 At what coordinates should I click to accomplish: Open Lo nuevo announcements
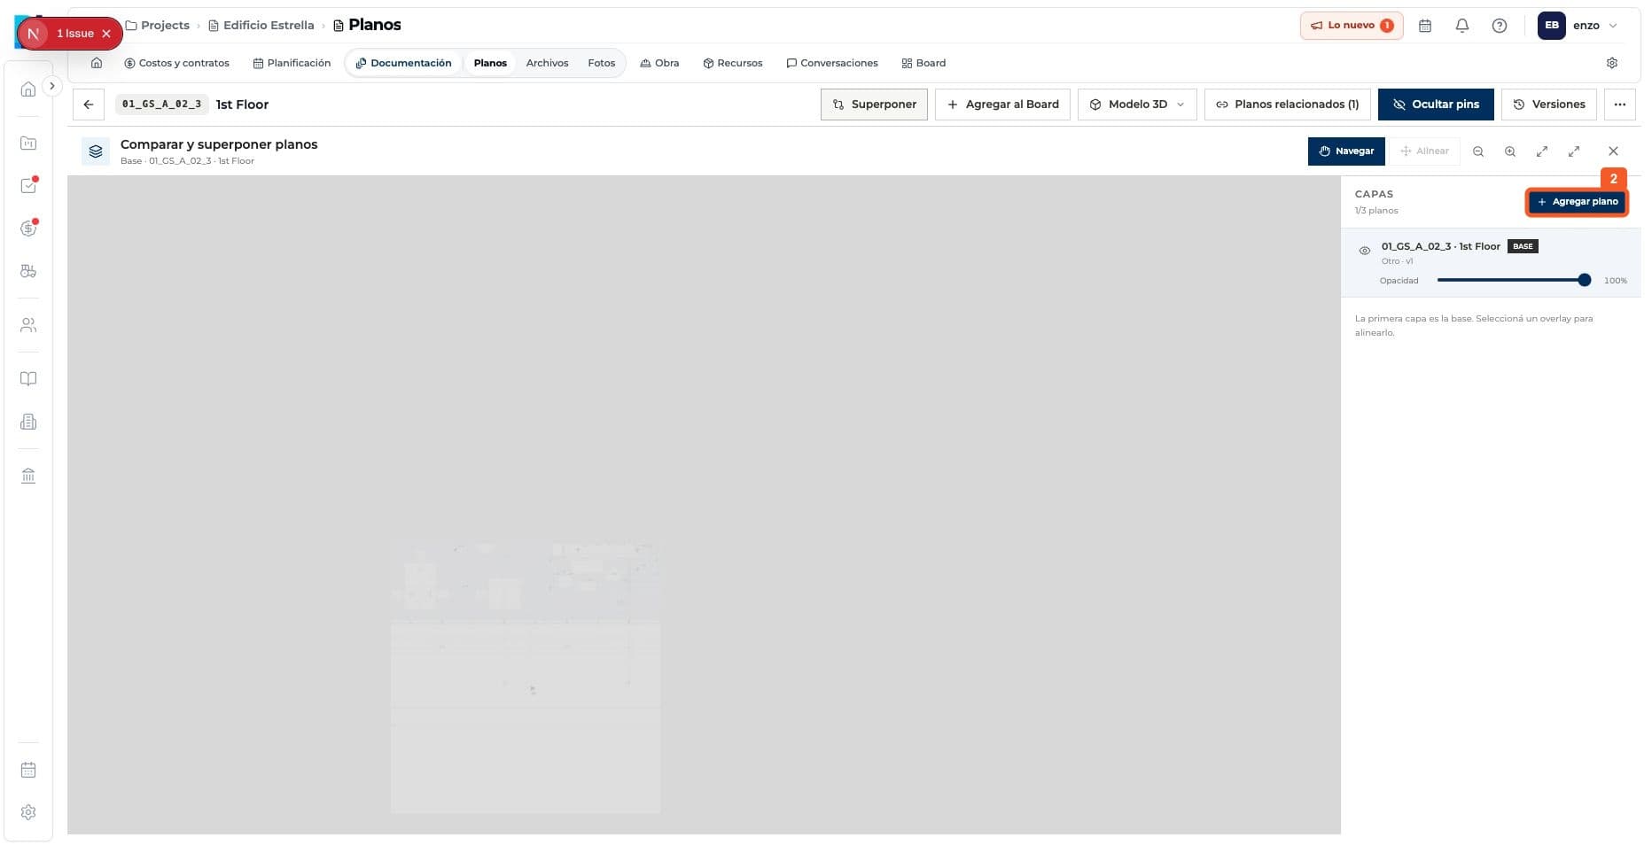point(1352,26)
